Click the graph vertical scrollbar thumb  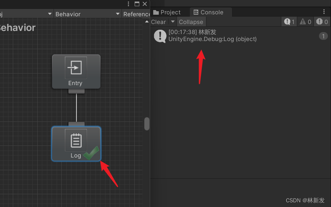coord(147,124)
